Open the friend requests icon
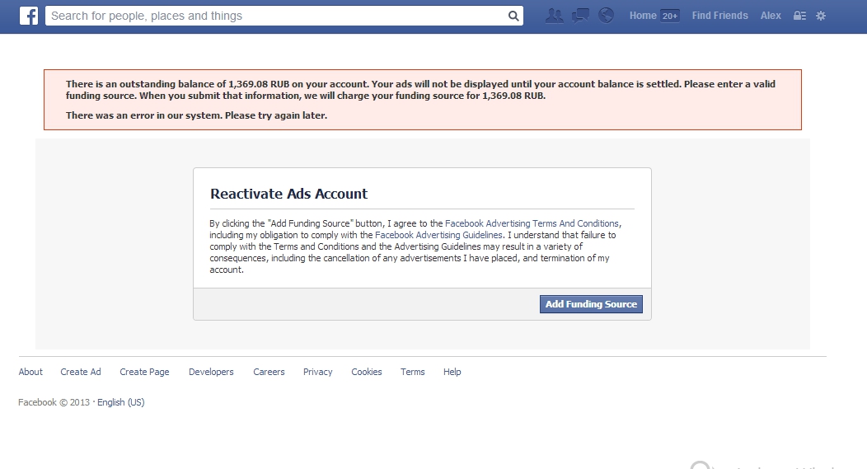Image resolution: width=867 pixels, height=469 pixels. 554,16
